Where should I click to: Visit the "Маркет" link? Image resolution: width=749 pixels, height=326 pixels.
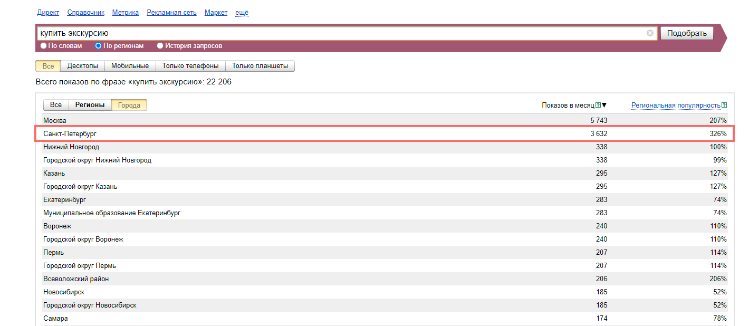(216, 13)
